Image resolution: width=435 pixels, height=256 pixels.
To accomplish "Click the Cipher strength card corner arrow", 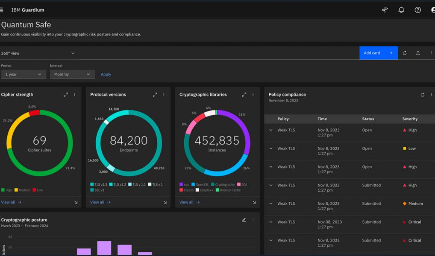I will point(76,202).
